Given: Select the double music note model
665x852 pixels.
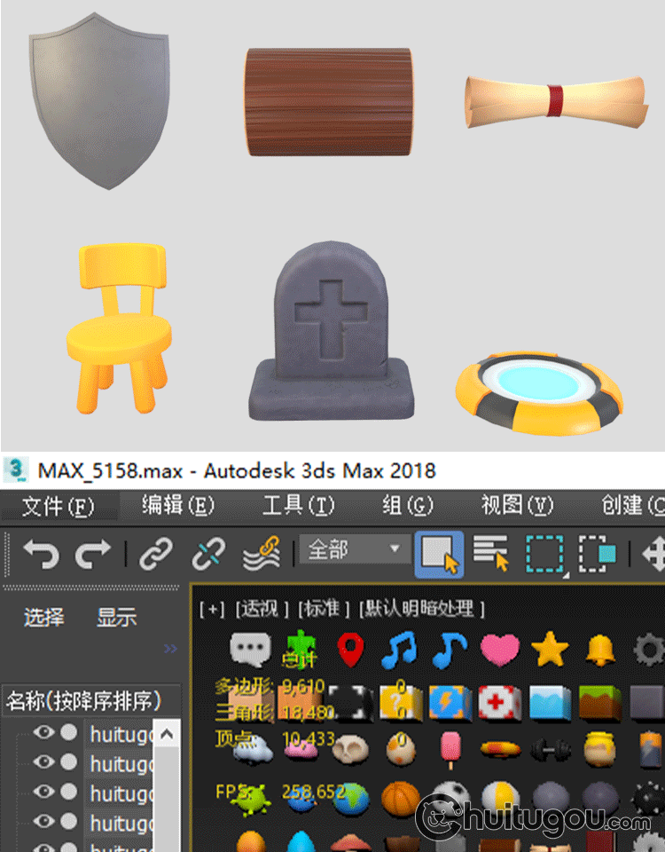Looking at the screenshot, I should (400, 650).
